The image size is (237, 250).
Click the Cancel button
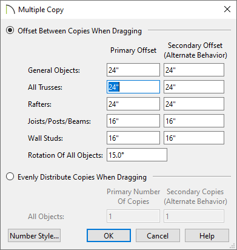tap(158, 235)
